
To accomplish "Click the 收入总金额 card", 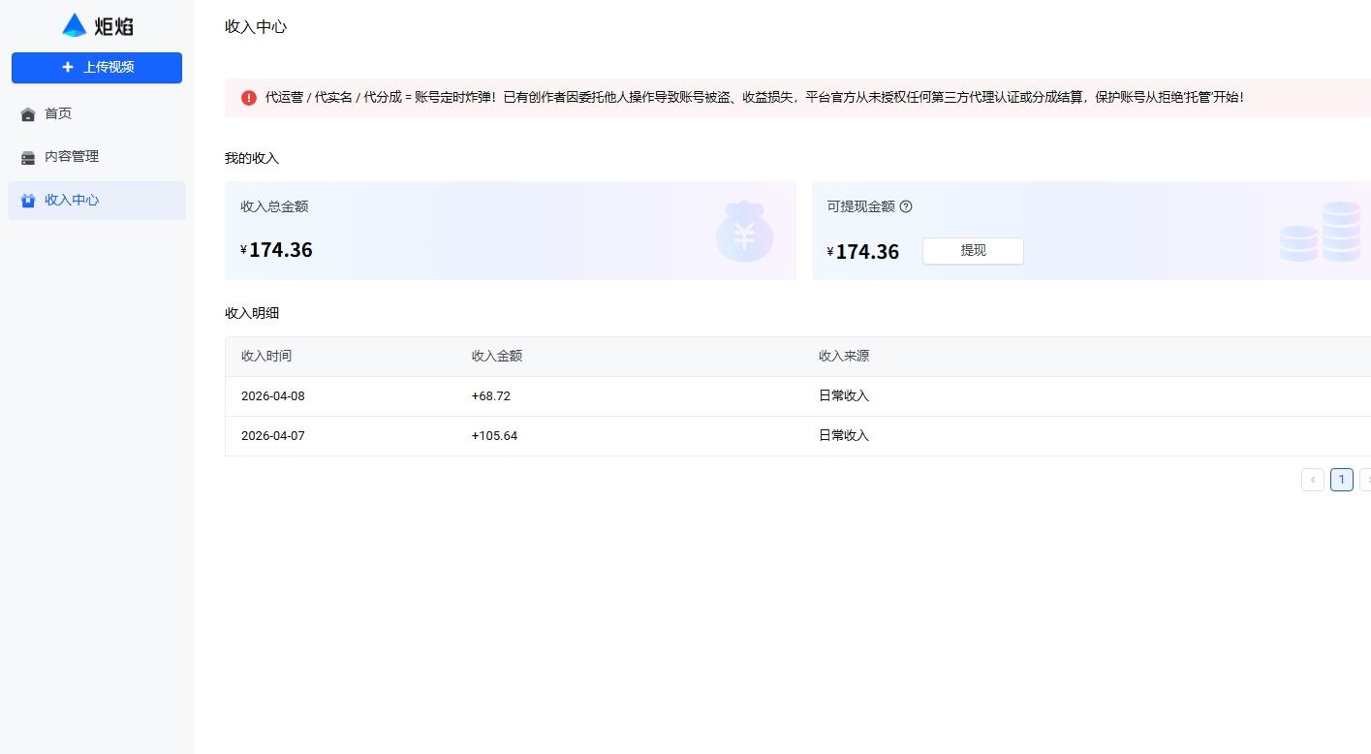I will coord(511,230).
